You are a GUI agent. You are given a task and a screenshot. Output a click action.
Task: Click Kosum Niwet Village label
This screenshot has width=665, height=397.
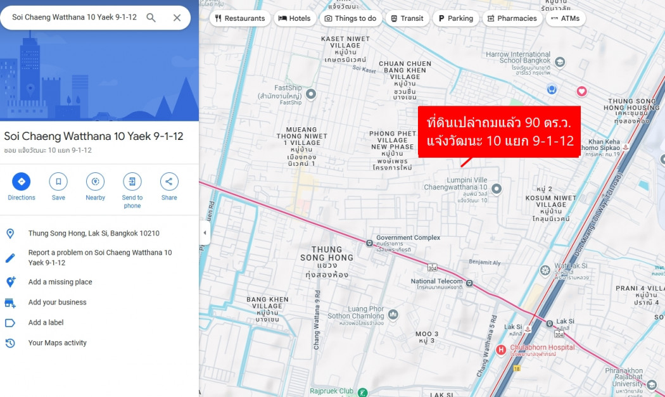tap(551, 208)
